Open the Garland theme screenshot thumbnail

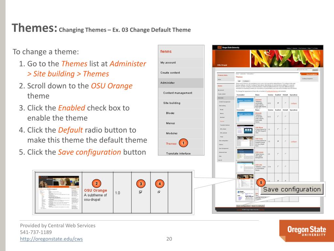(x=245, y=103)
